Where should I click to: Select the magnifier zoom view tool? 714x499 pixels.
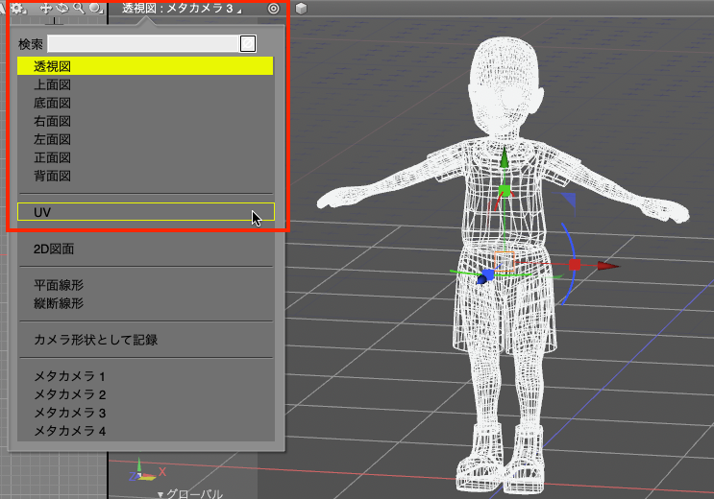79,8
